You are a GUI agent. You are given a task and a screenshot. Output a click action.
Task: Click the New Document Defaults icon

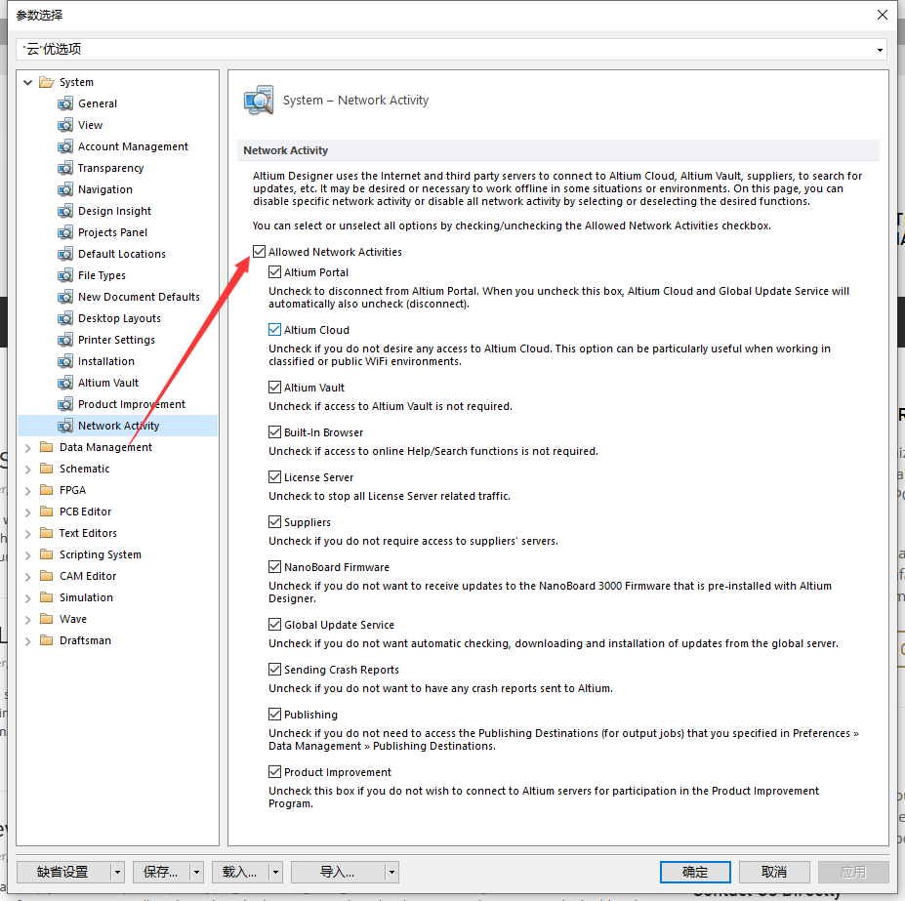(x=65, y=297)
